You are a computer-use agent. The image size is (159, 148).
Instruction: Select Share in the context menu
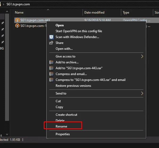(x=96, y=43)
